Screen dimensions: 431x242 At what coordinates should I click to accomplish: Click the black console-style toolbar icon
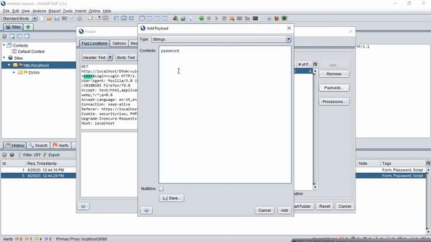point(255,18)
